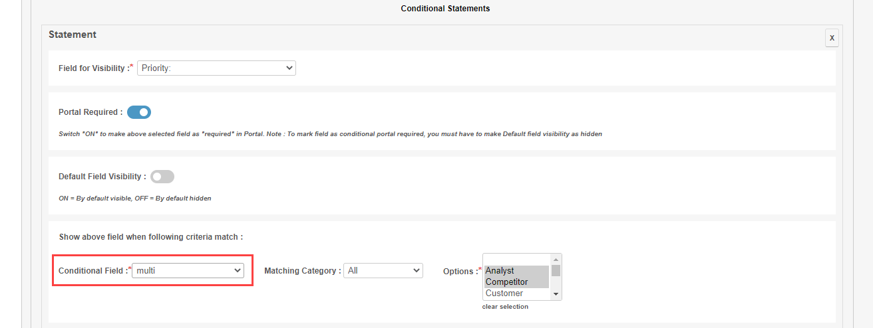Click the Options list scroll-up arrow
The image size is (873, 328).
pos(556,260)
